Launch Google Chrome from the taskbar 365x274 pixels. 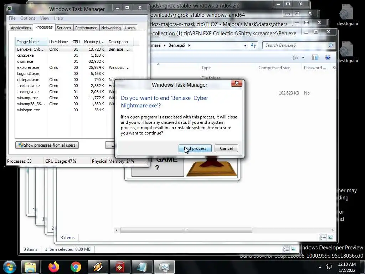coord(76,267)
